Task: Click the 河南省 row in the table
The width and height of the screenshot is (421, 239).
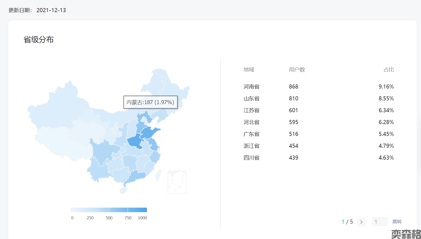Action: [251, 87]
